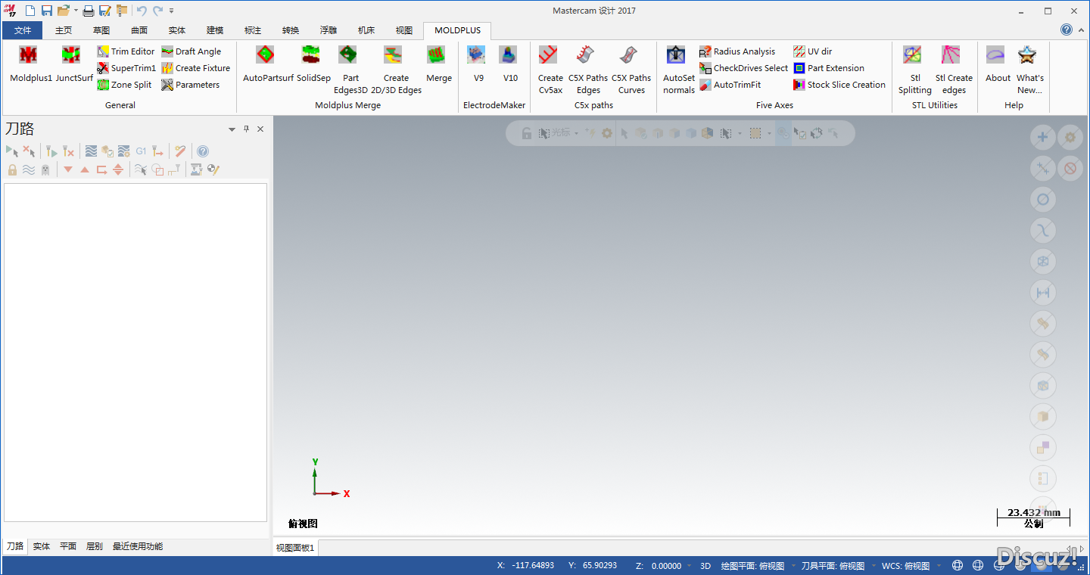
Task: Click UV dir tool
Action: [x=812, y=51]
